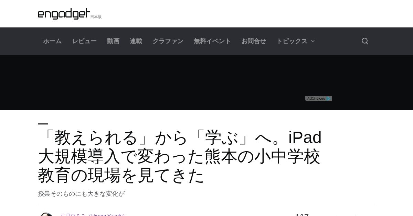Click the iPad article headline
Screen dimensions: 413x216
click(180, 156)
